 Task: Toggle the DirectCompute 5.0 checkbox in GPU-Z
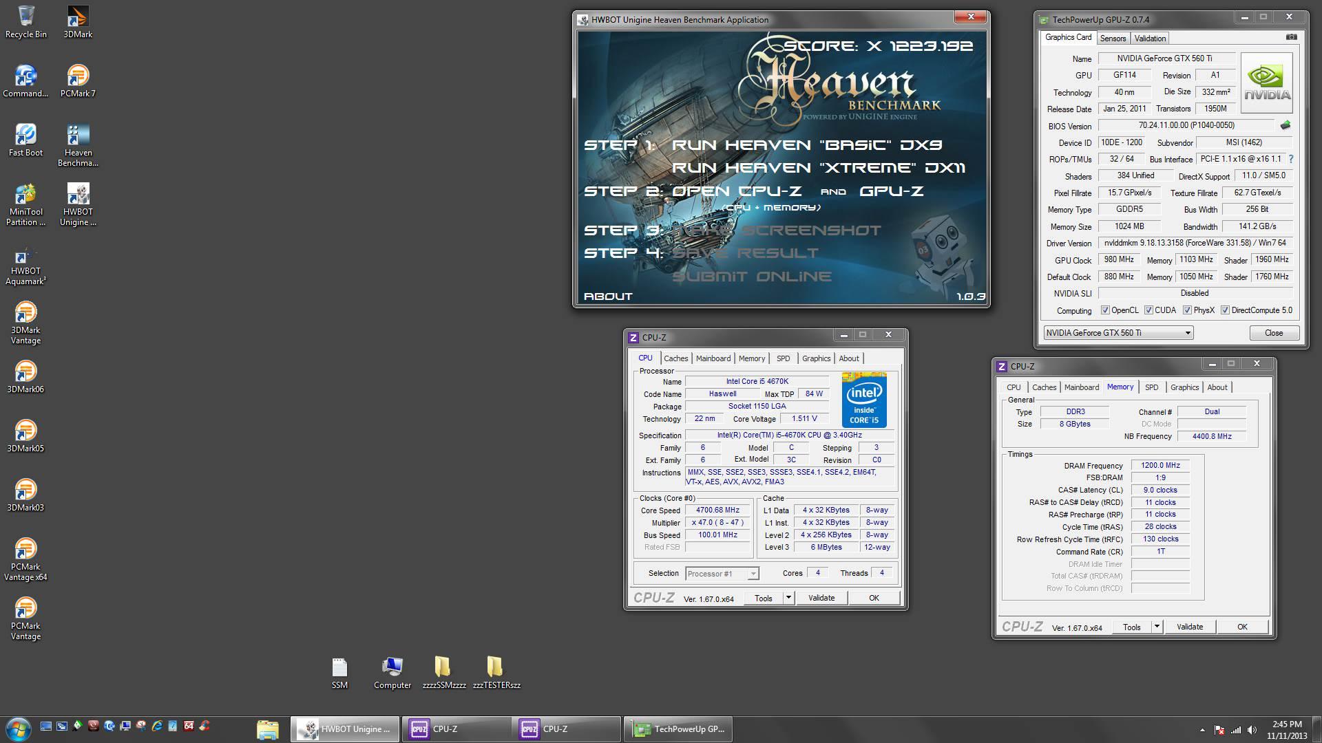pyautogui.click(x=1225, y=310)
